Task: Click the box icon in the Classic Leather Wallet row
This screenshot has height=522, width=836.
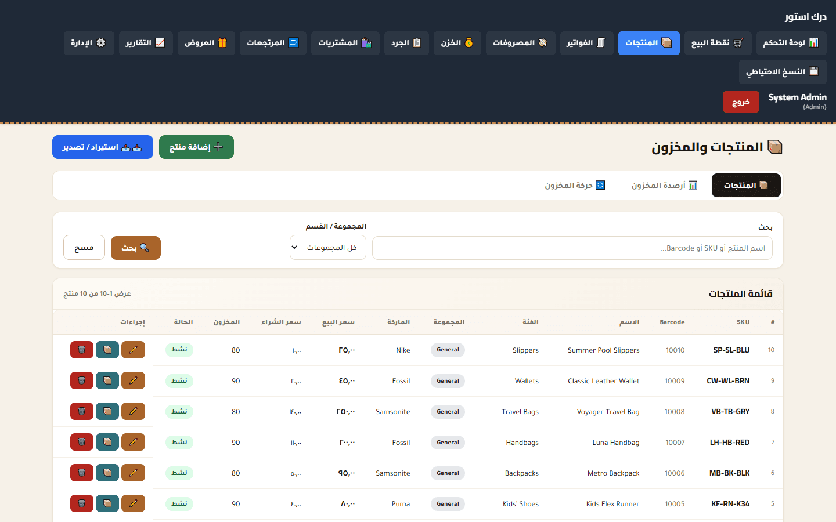Action: (x=107, y=380)
